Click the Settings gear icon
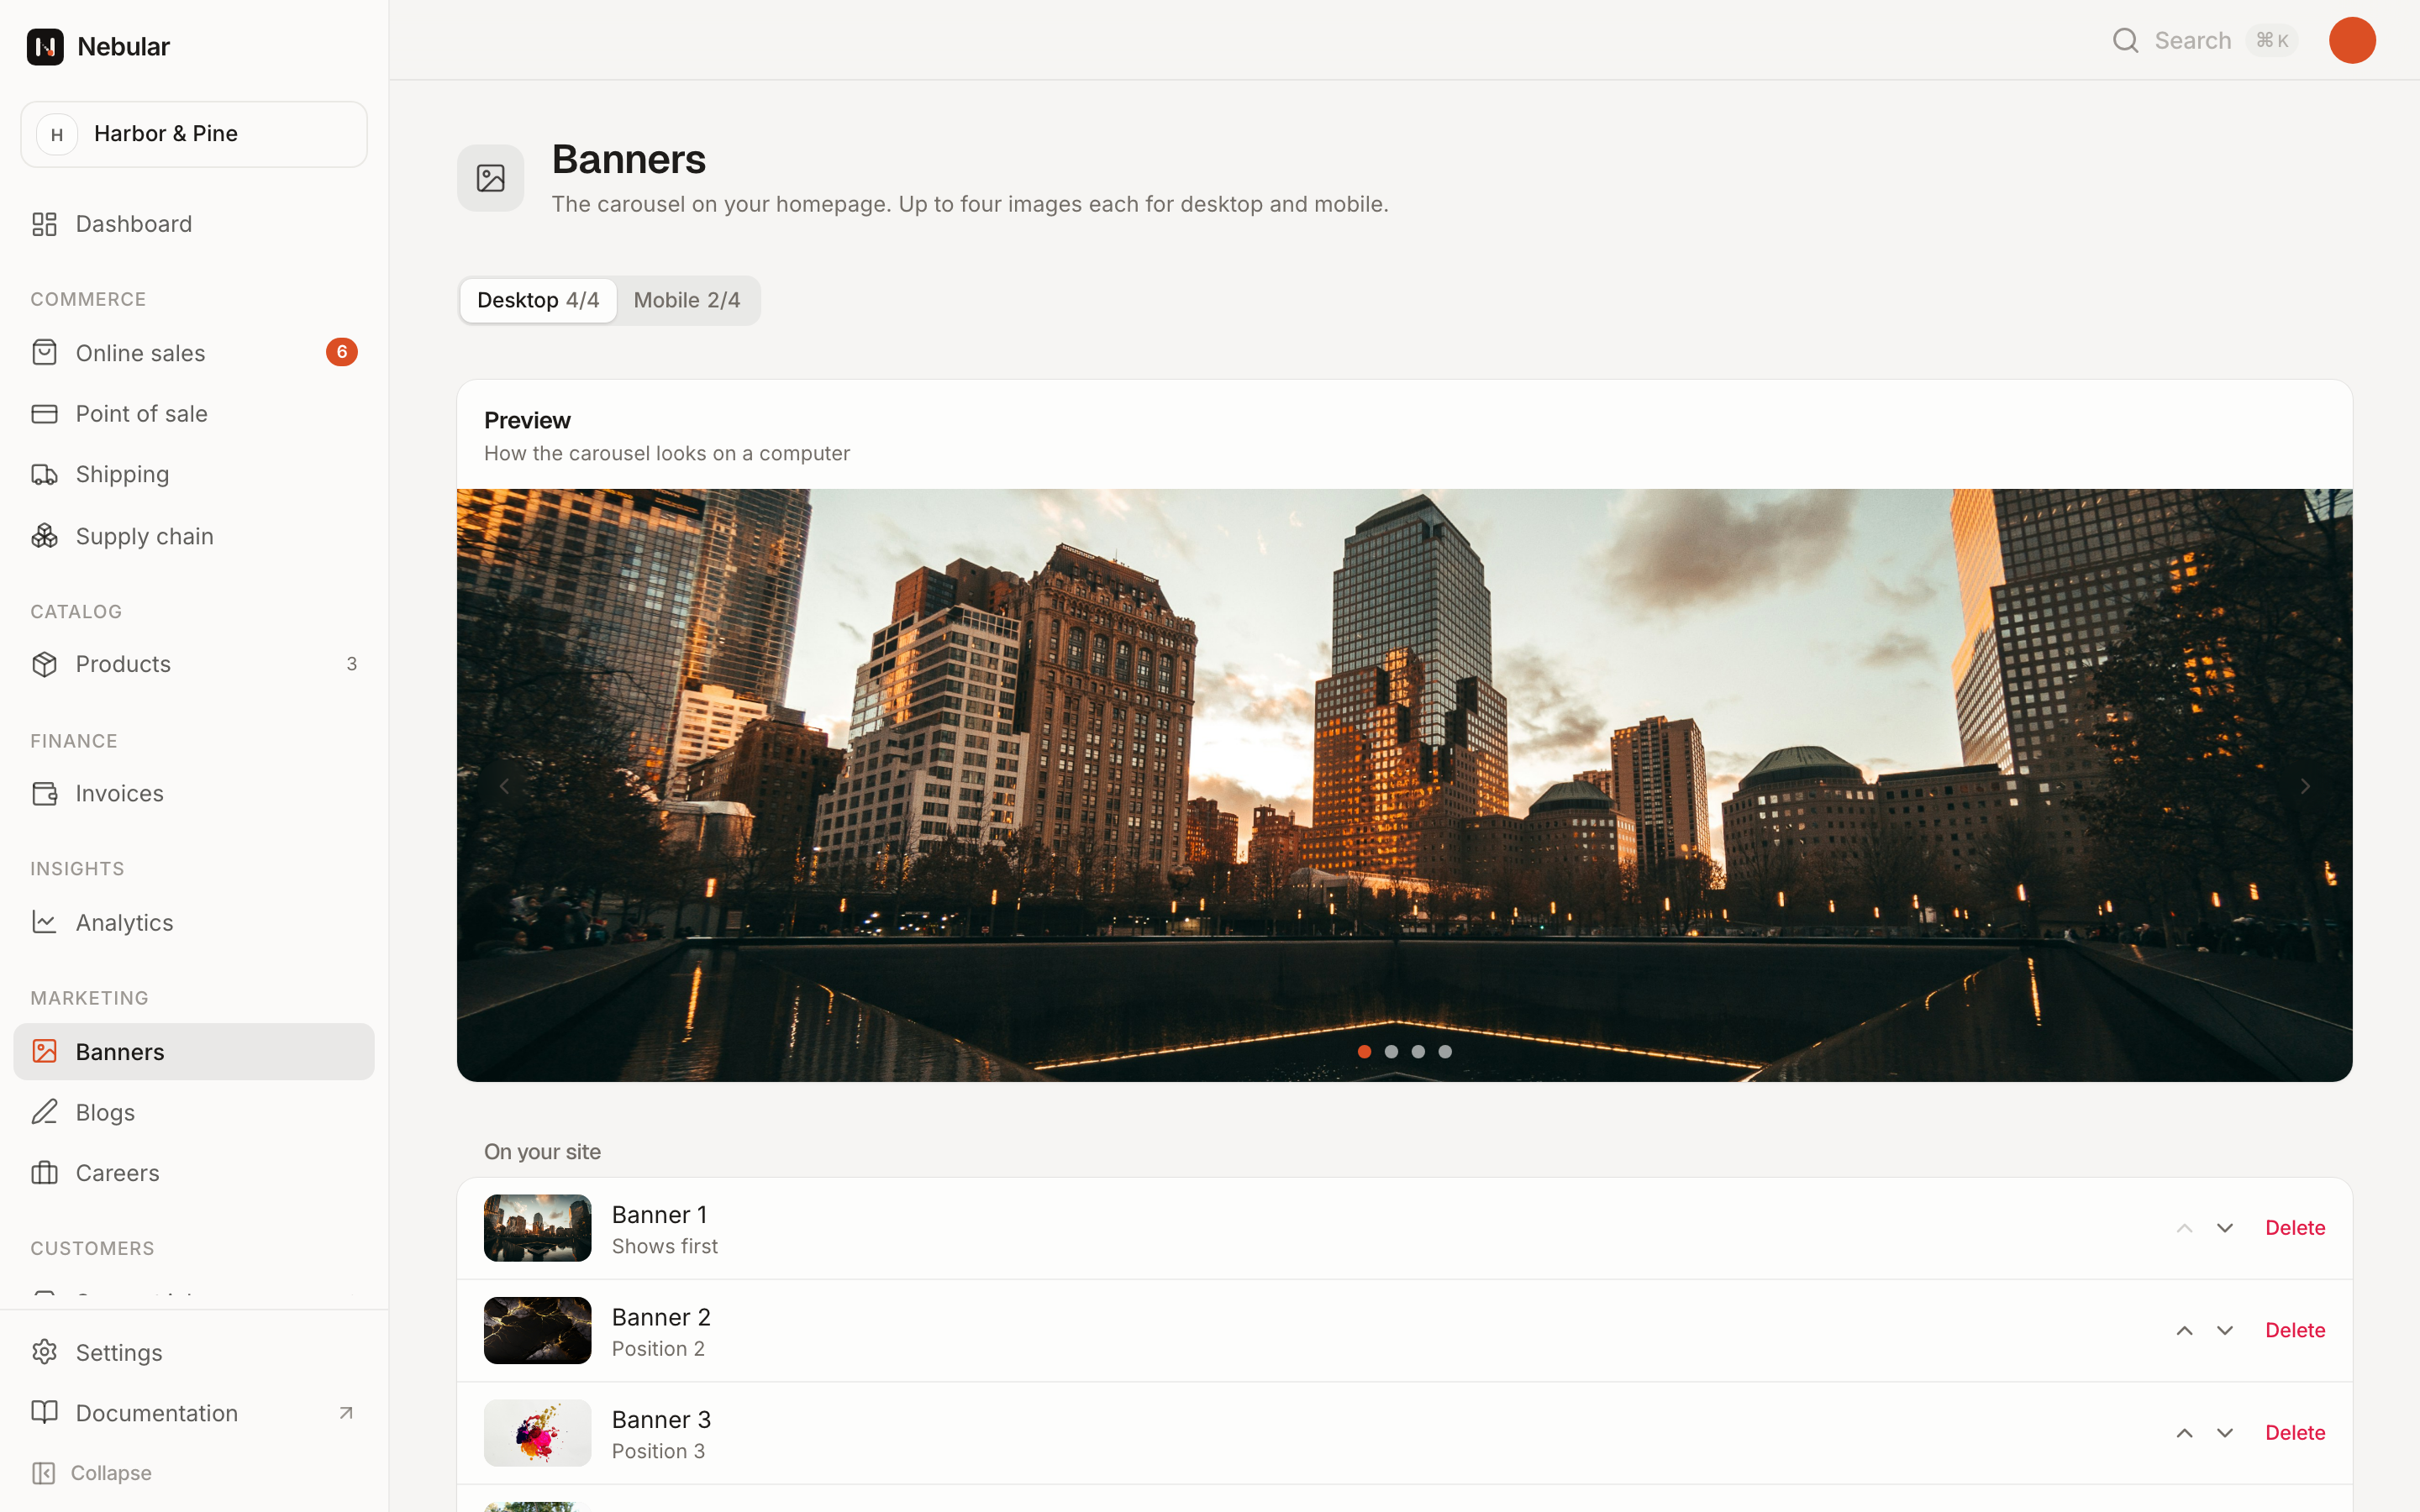 (x=44, y=1352)
